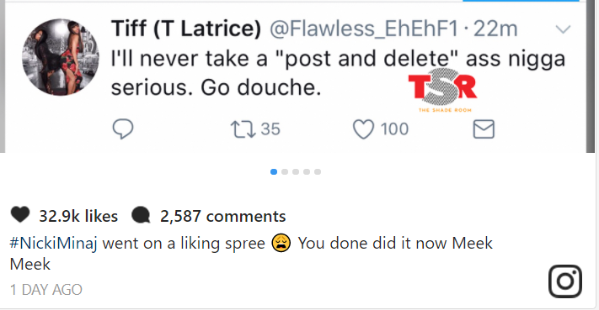The height and width of the screenshot is (310, 599).
Task: Click The Shade Room TSR watermark logo
Action: tap(443, 91)
